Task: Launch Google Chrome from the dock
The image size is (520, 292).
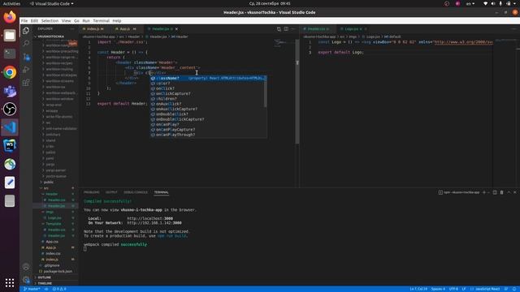Action: (x=10, y=72)
